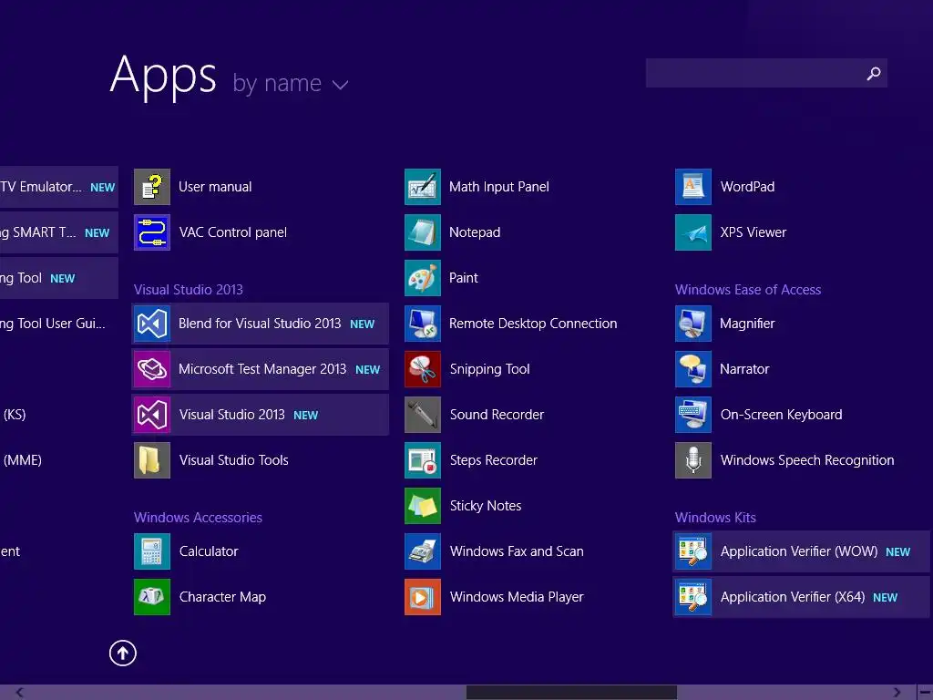Launch the Notepad icon

coord(423,232)
